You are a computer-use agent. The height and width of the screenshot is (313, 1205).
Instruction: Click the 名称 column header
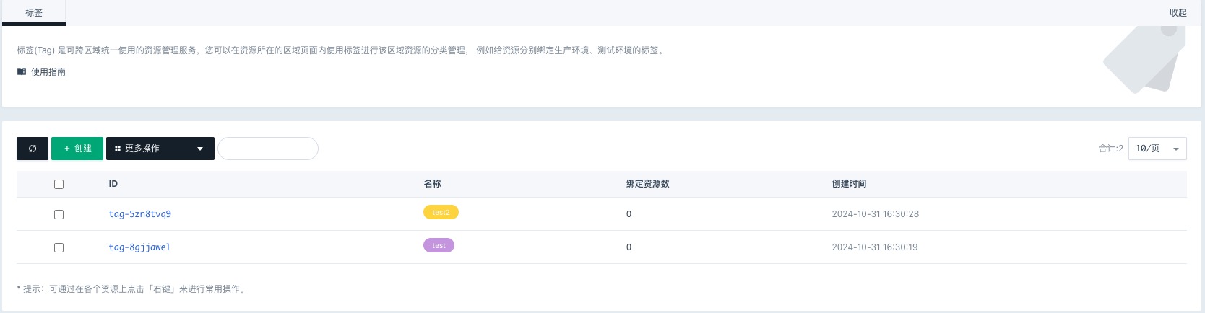[432, 184]
